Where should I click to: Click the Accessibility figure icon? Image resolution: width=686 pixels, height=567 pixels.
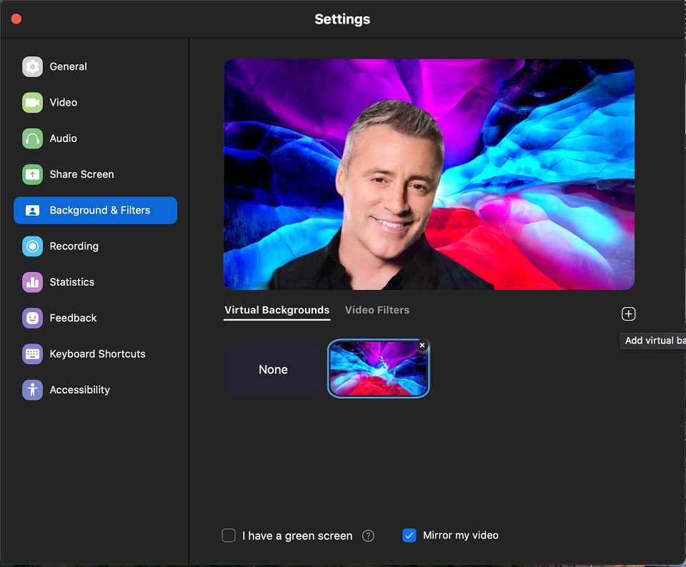pyautogui.click(x=32, y=389)
